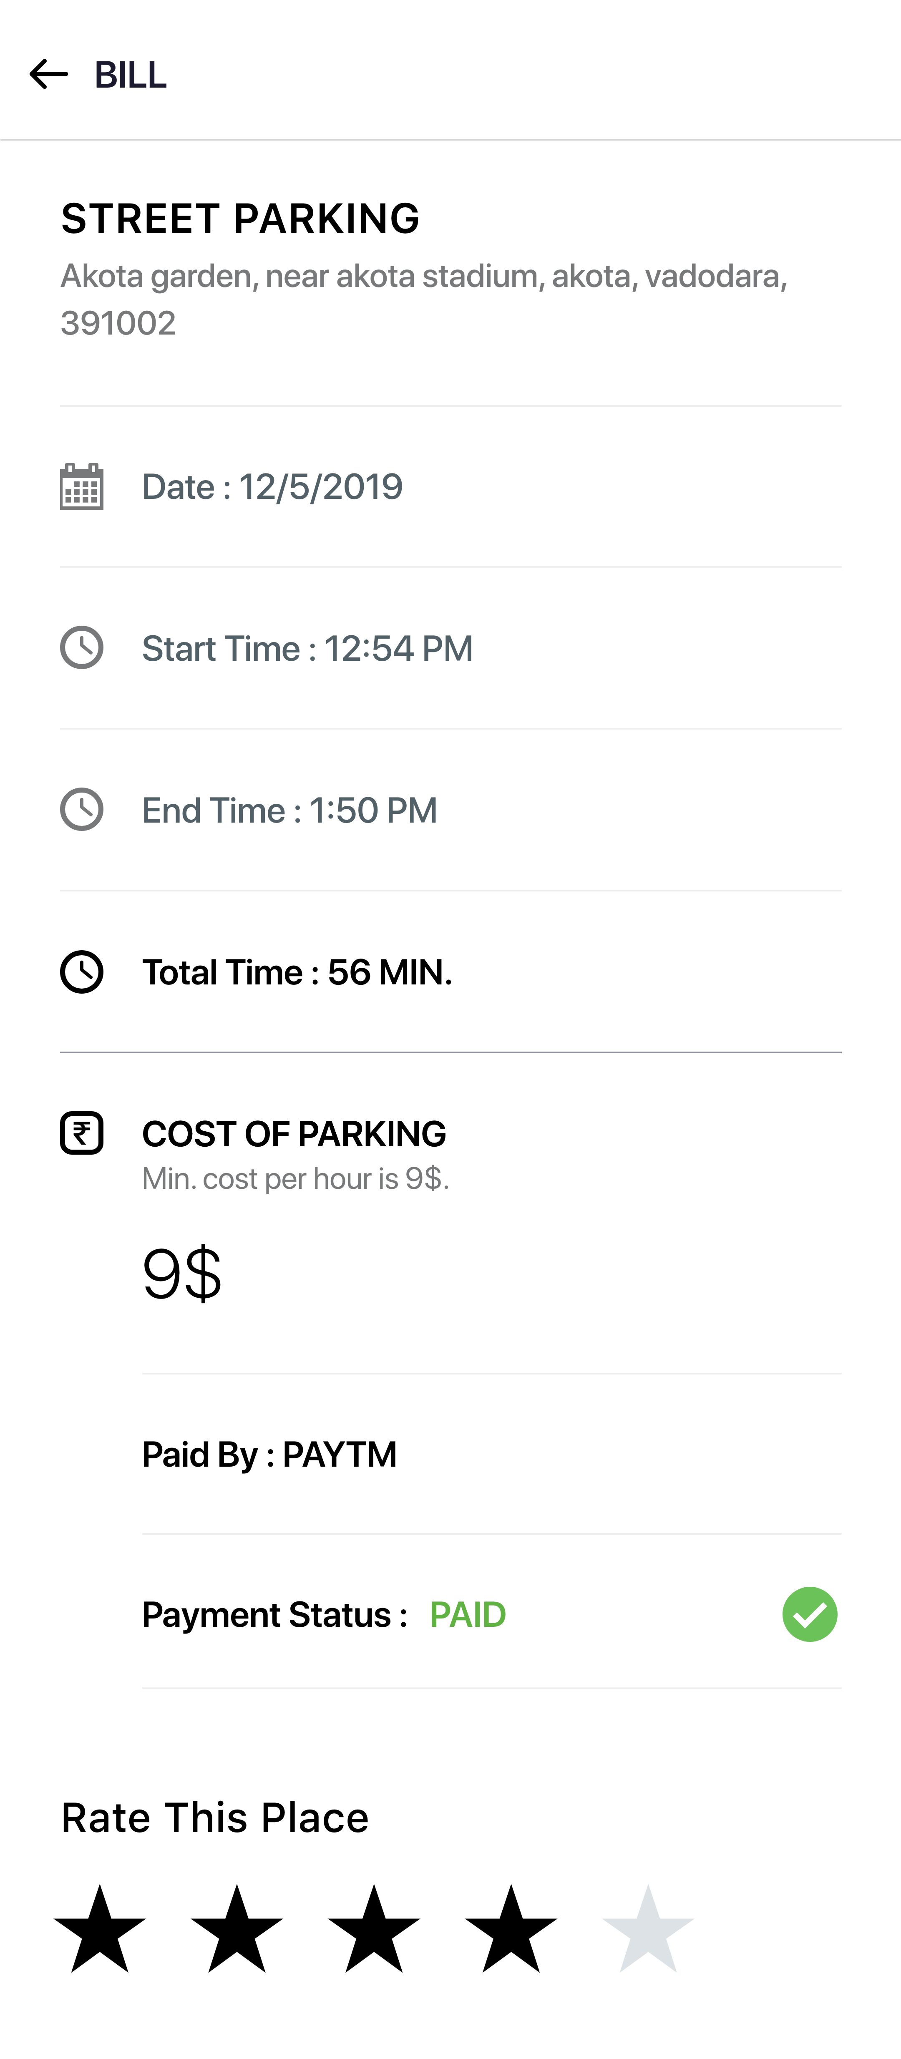Click the Date 12/5/2019 row
Screen dimensions: 901x2059
pos(272,487)
